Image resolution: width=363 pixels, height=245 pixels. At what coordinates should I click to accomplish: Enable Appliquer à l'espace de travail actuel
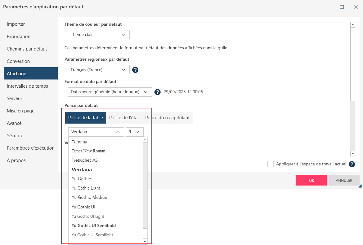tap(271, 164)
